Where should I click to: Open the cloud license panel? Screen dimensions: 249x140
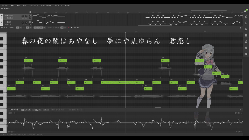[x=246, y=48]
